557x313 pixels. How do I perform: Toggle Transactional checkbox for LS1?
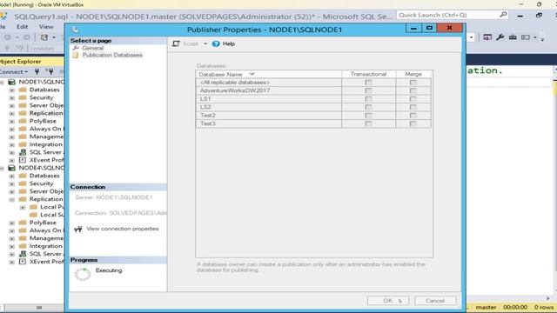point(368,98)
